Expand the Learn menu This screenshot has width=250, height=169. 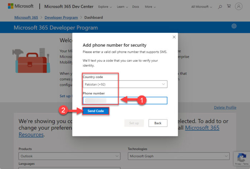click(122, 7)
